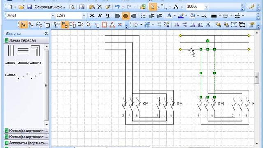
Task: Open Print Preview magnifier icon
Action: click(72, 7)
